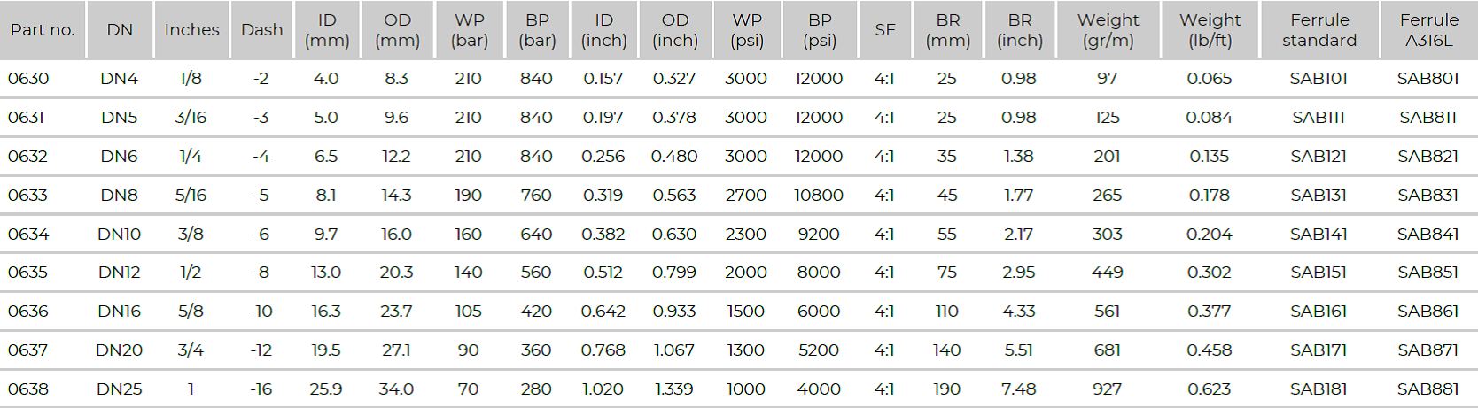Click the 10800 burst pressure psi cell

click(819, 196)
